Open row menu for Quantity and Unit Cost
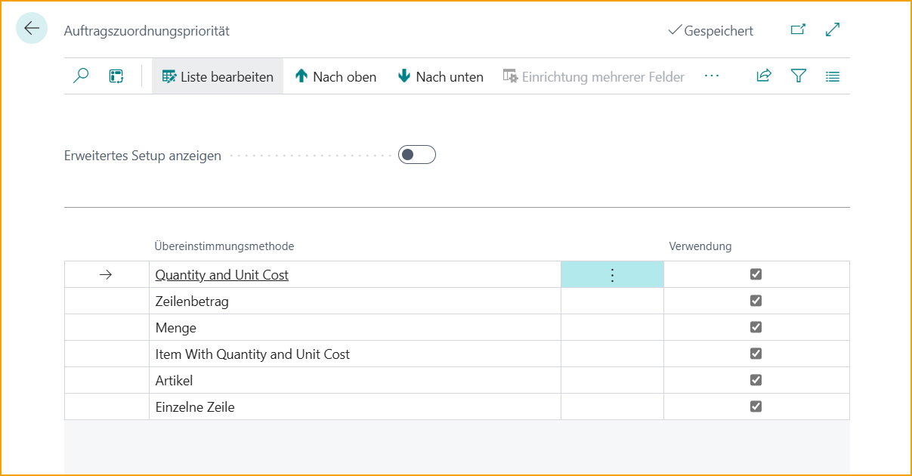Viewport: 912px width, 476px height. tap(612, 275)
